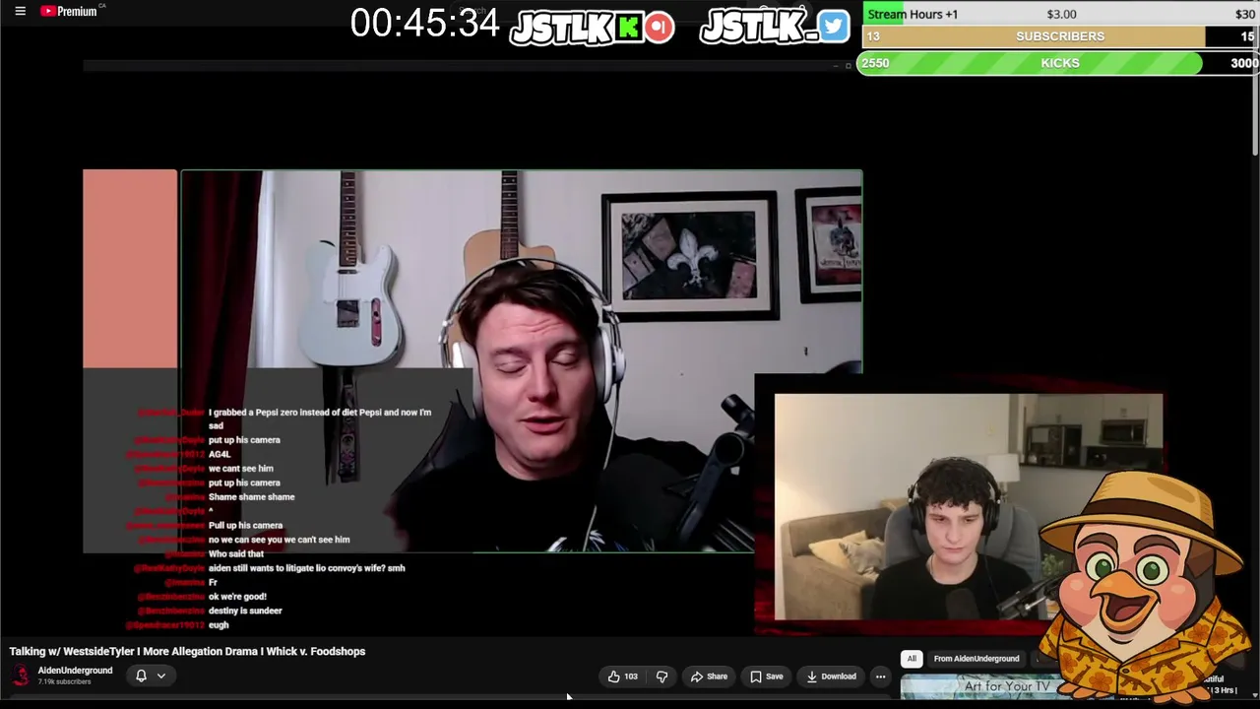Expand the notification options chevron

point(161,676)
